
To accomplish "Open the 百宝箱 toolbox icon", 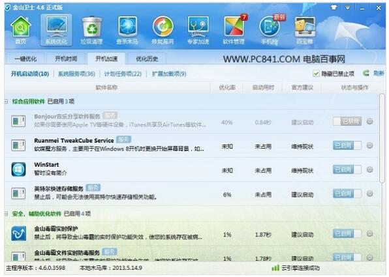I will point(305,30).
